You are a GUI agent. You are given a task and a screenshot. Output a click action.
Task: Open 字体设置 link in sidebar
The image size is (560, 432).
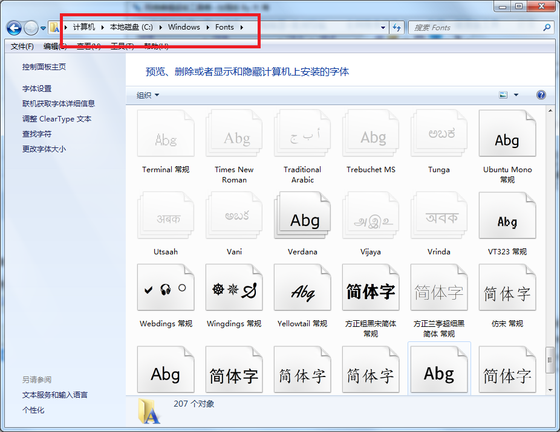coord(37,88)
